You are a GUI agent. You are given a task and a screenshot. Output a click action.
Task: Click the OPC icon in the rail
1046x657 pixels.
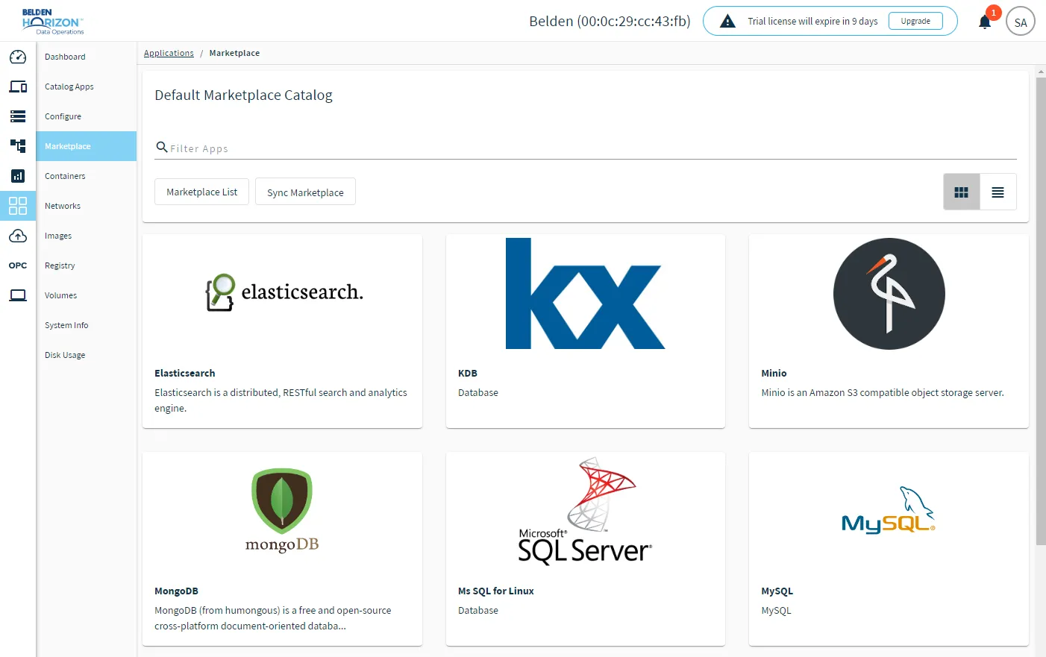[18, 265]
